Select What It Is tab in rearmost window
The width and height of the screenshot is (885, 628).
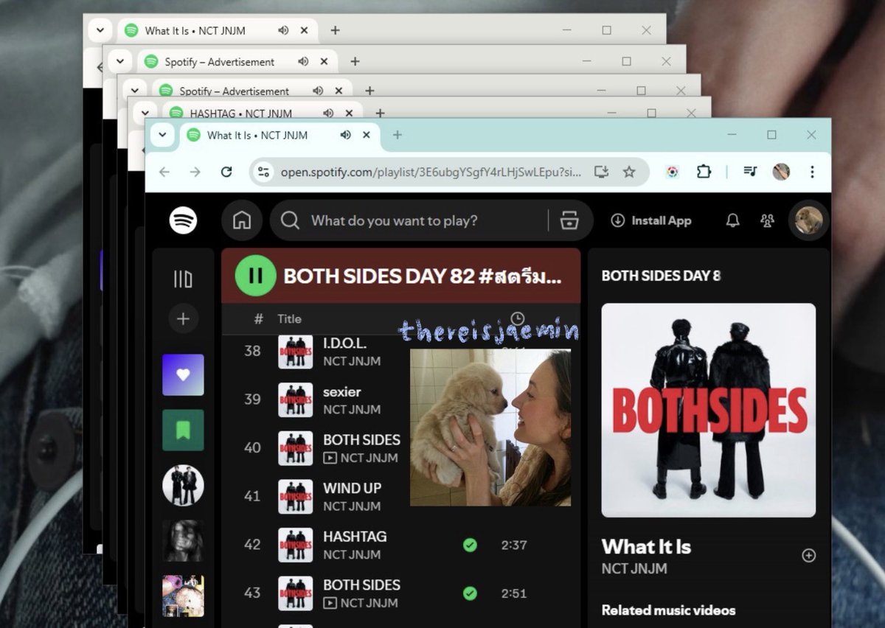195,30
